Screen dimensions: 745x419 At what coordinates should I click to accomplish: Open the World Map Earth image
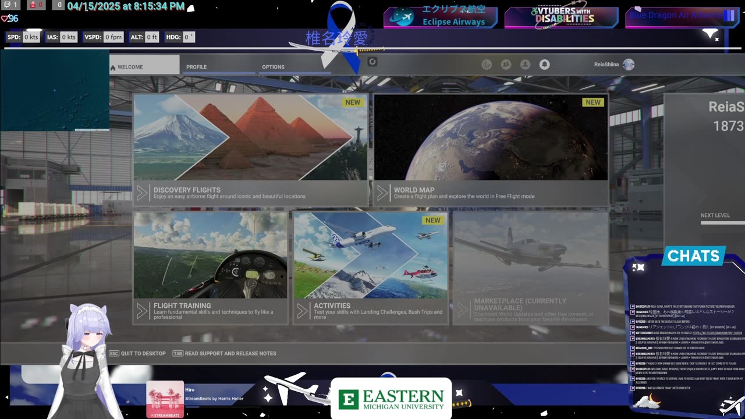pyautogui.click(x=491, y=137)
